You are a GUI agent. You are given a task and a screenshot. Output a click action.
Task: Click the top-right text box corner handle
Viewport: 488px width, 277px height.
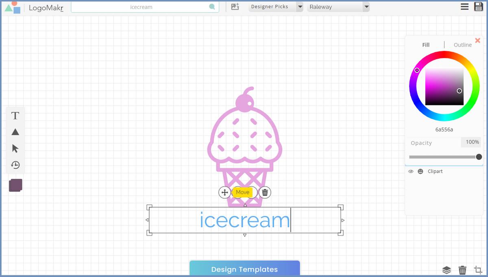[341, 207]
